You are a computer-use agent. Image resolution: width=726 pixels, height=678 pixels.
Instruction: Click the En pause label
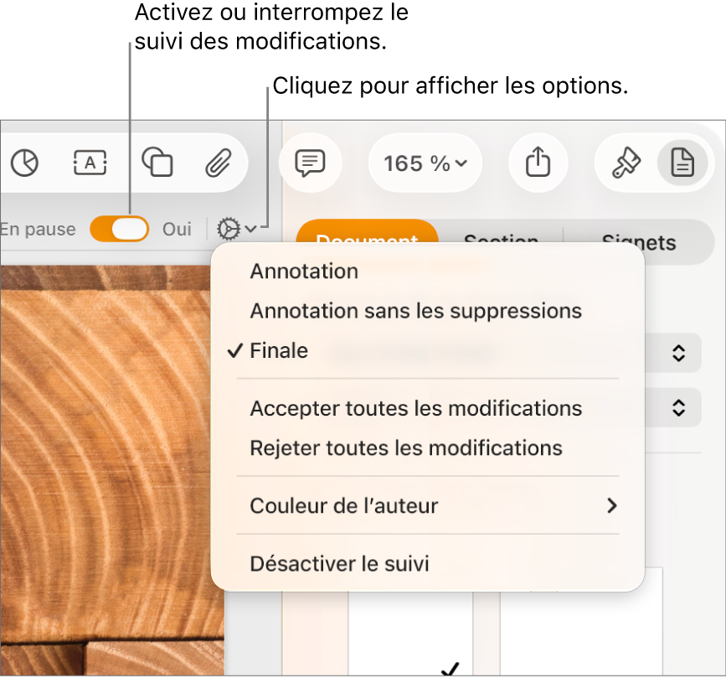[x=38, y=230]
